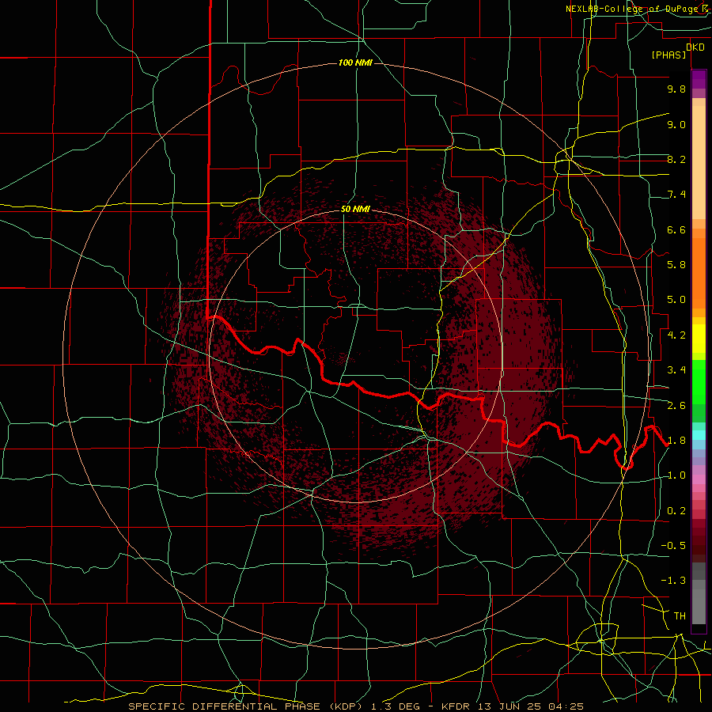Click the "DKD" label above the colorbar
The width and height of the screenshot is (712, 712).
pyautogui.click(x=695, y=47)
